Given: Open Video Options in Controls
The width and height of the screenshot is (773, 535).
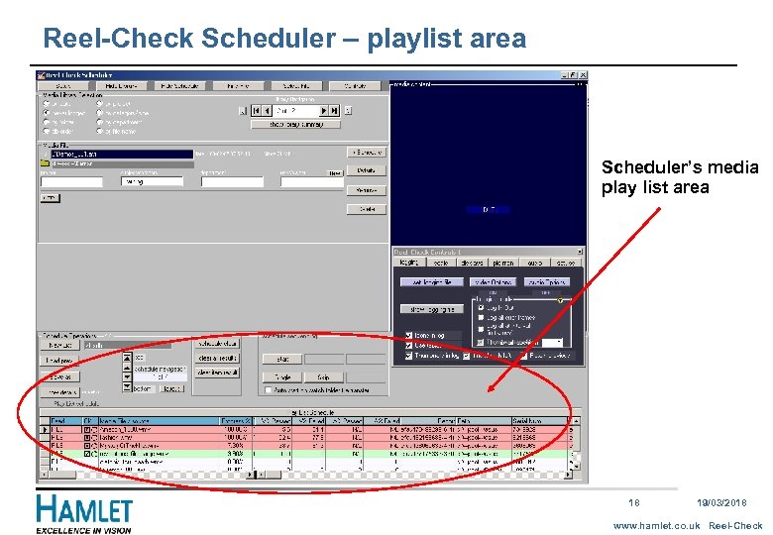Looking at the screenshot, I should (x=493, y=282).
